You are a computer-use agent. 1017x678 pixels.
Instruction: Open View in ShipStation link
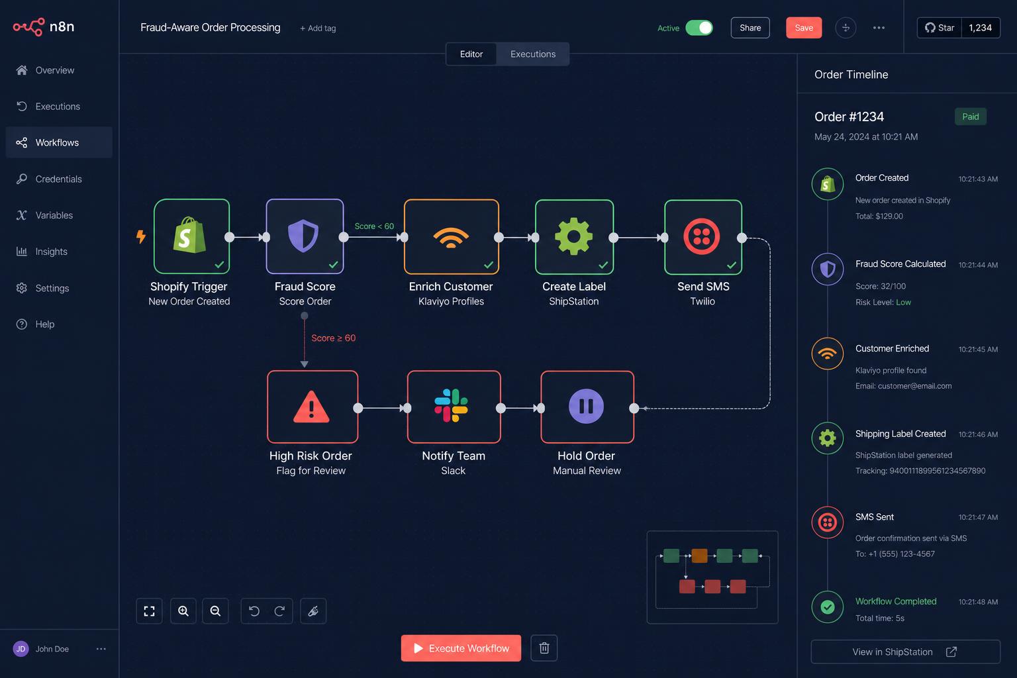[905, 652]
